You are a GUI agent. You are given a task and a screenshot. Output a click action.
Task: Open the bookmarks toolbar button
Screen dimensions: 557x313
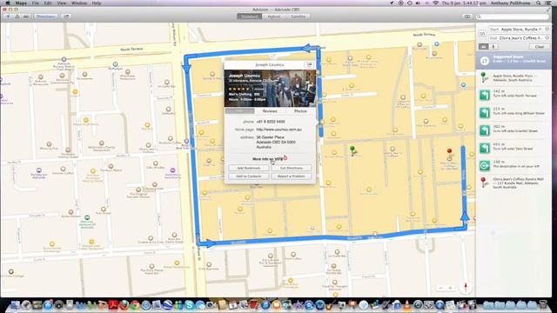[x=467, y=17]
